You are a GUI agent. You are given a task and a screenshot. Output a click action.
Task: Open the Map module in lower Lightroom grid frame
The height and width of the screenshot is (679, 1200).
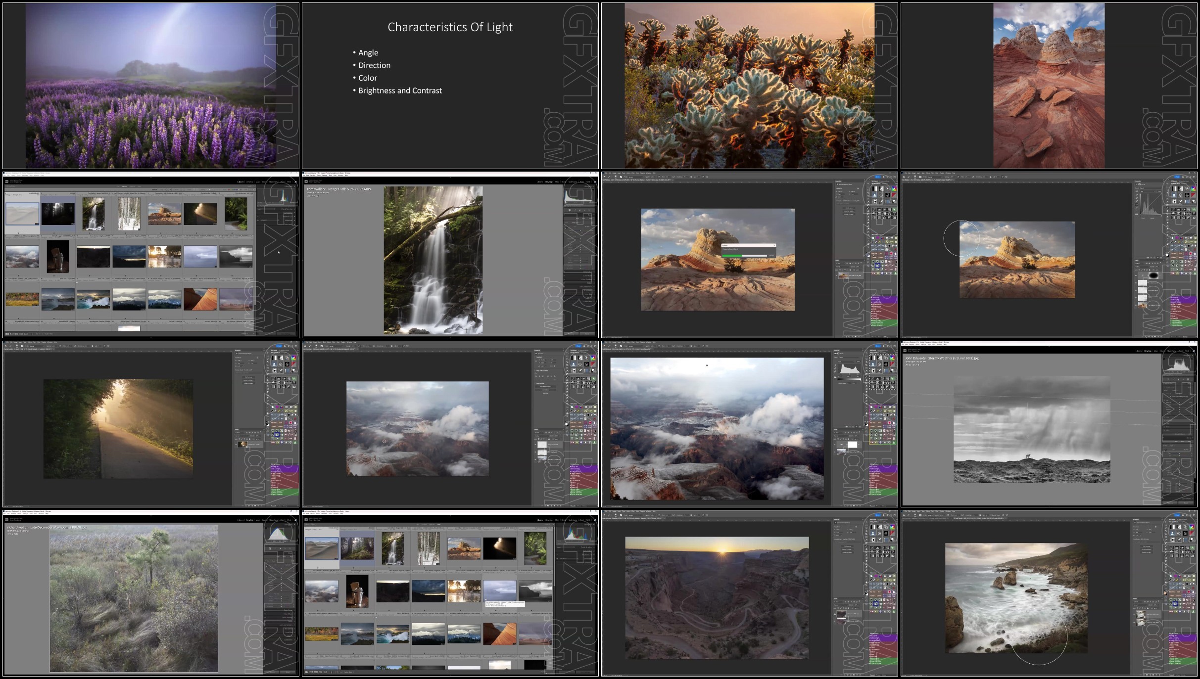pos(557,520)
